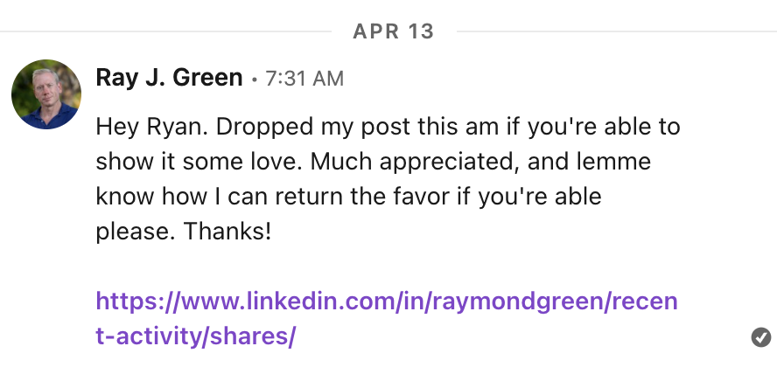Click the blank gap above the link
Image resolution: width=777 pixels, height=367 pixels.
(x=385, y=267)
